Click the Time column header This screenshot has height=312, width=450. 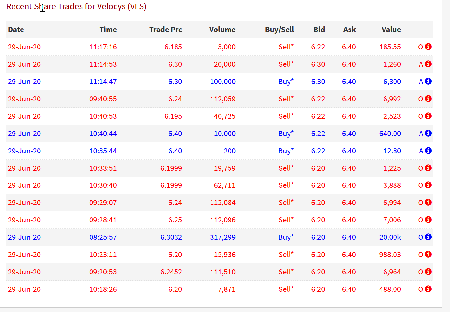[108, 30]
